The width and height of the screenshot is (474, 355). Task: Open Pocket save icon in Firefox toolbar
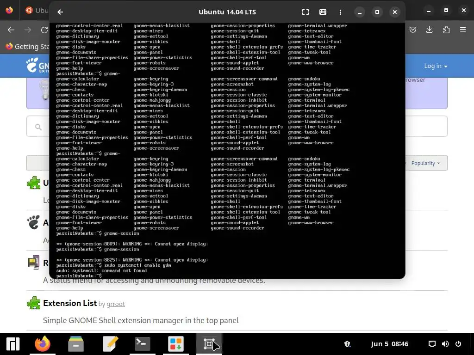(x=412, y=30)
